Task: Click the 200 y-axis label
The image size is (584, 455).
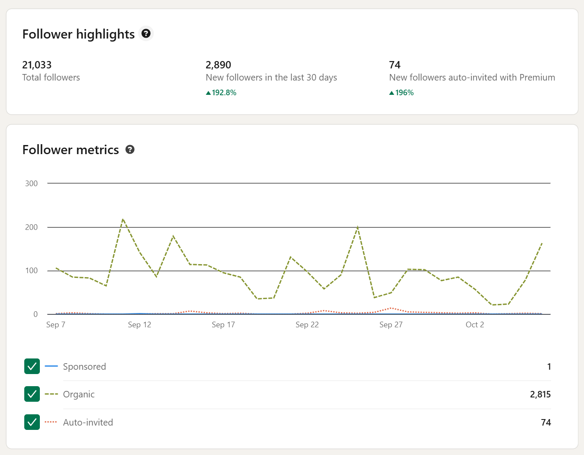Action: (31, 227)
